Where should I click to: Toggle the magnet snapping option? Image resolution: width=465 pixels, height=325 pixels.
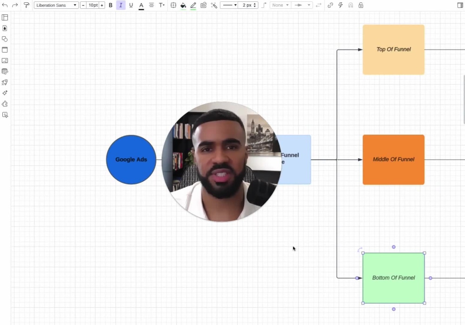(x=351, y=5)
